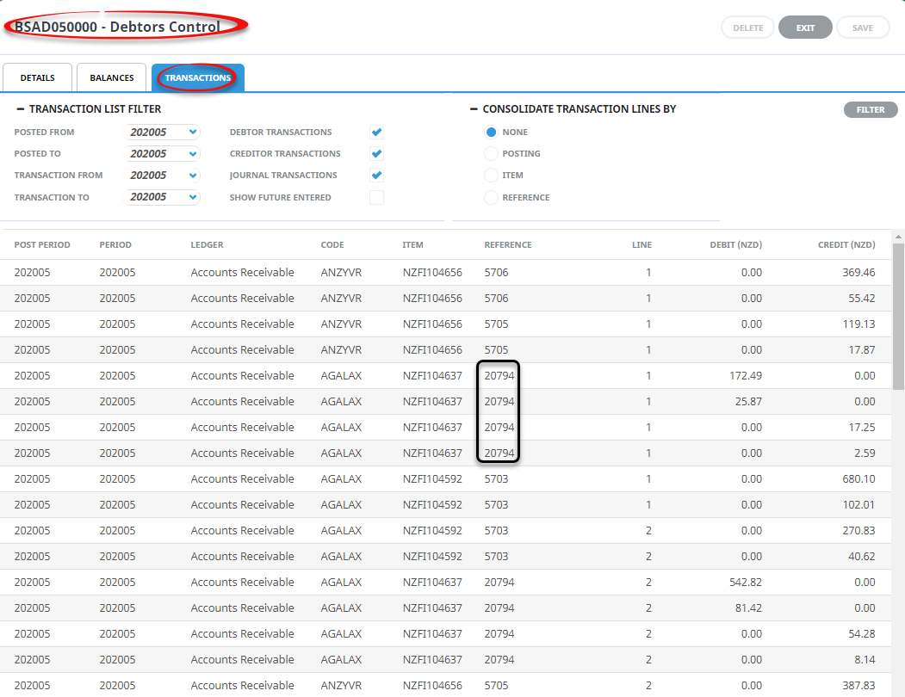Click item NZFI104637 in the 542.82 row

tap(432, 583)
